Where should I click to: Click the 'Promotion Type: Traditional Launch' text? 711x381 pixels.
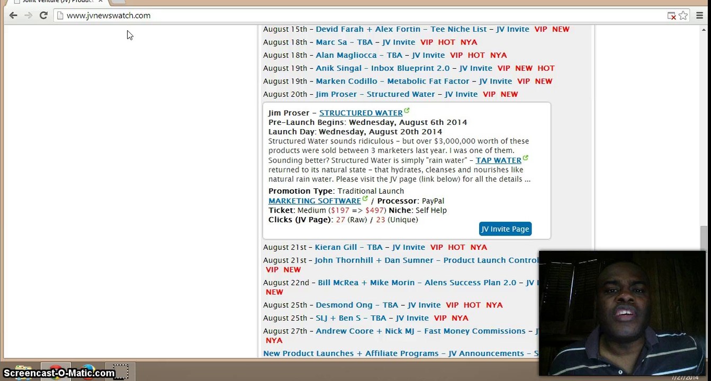point(336,191)
